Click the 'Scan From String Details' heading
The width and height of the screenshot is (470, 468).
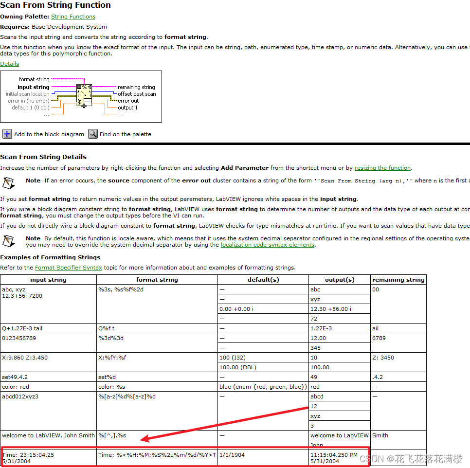pyautogui.click(x=43, y=157)
